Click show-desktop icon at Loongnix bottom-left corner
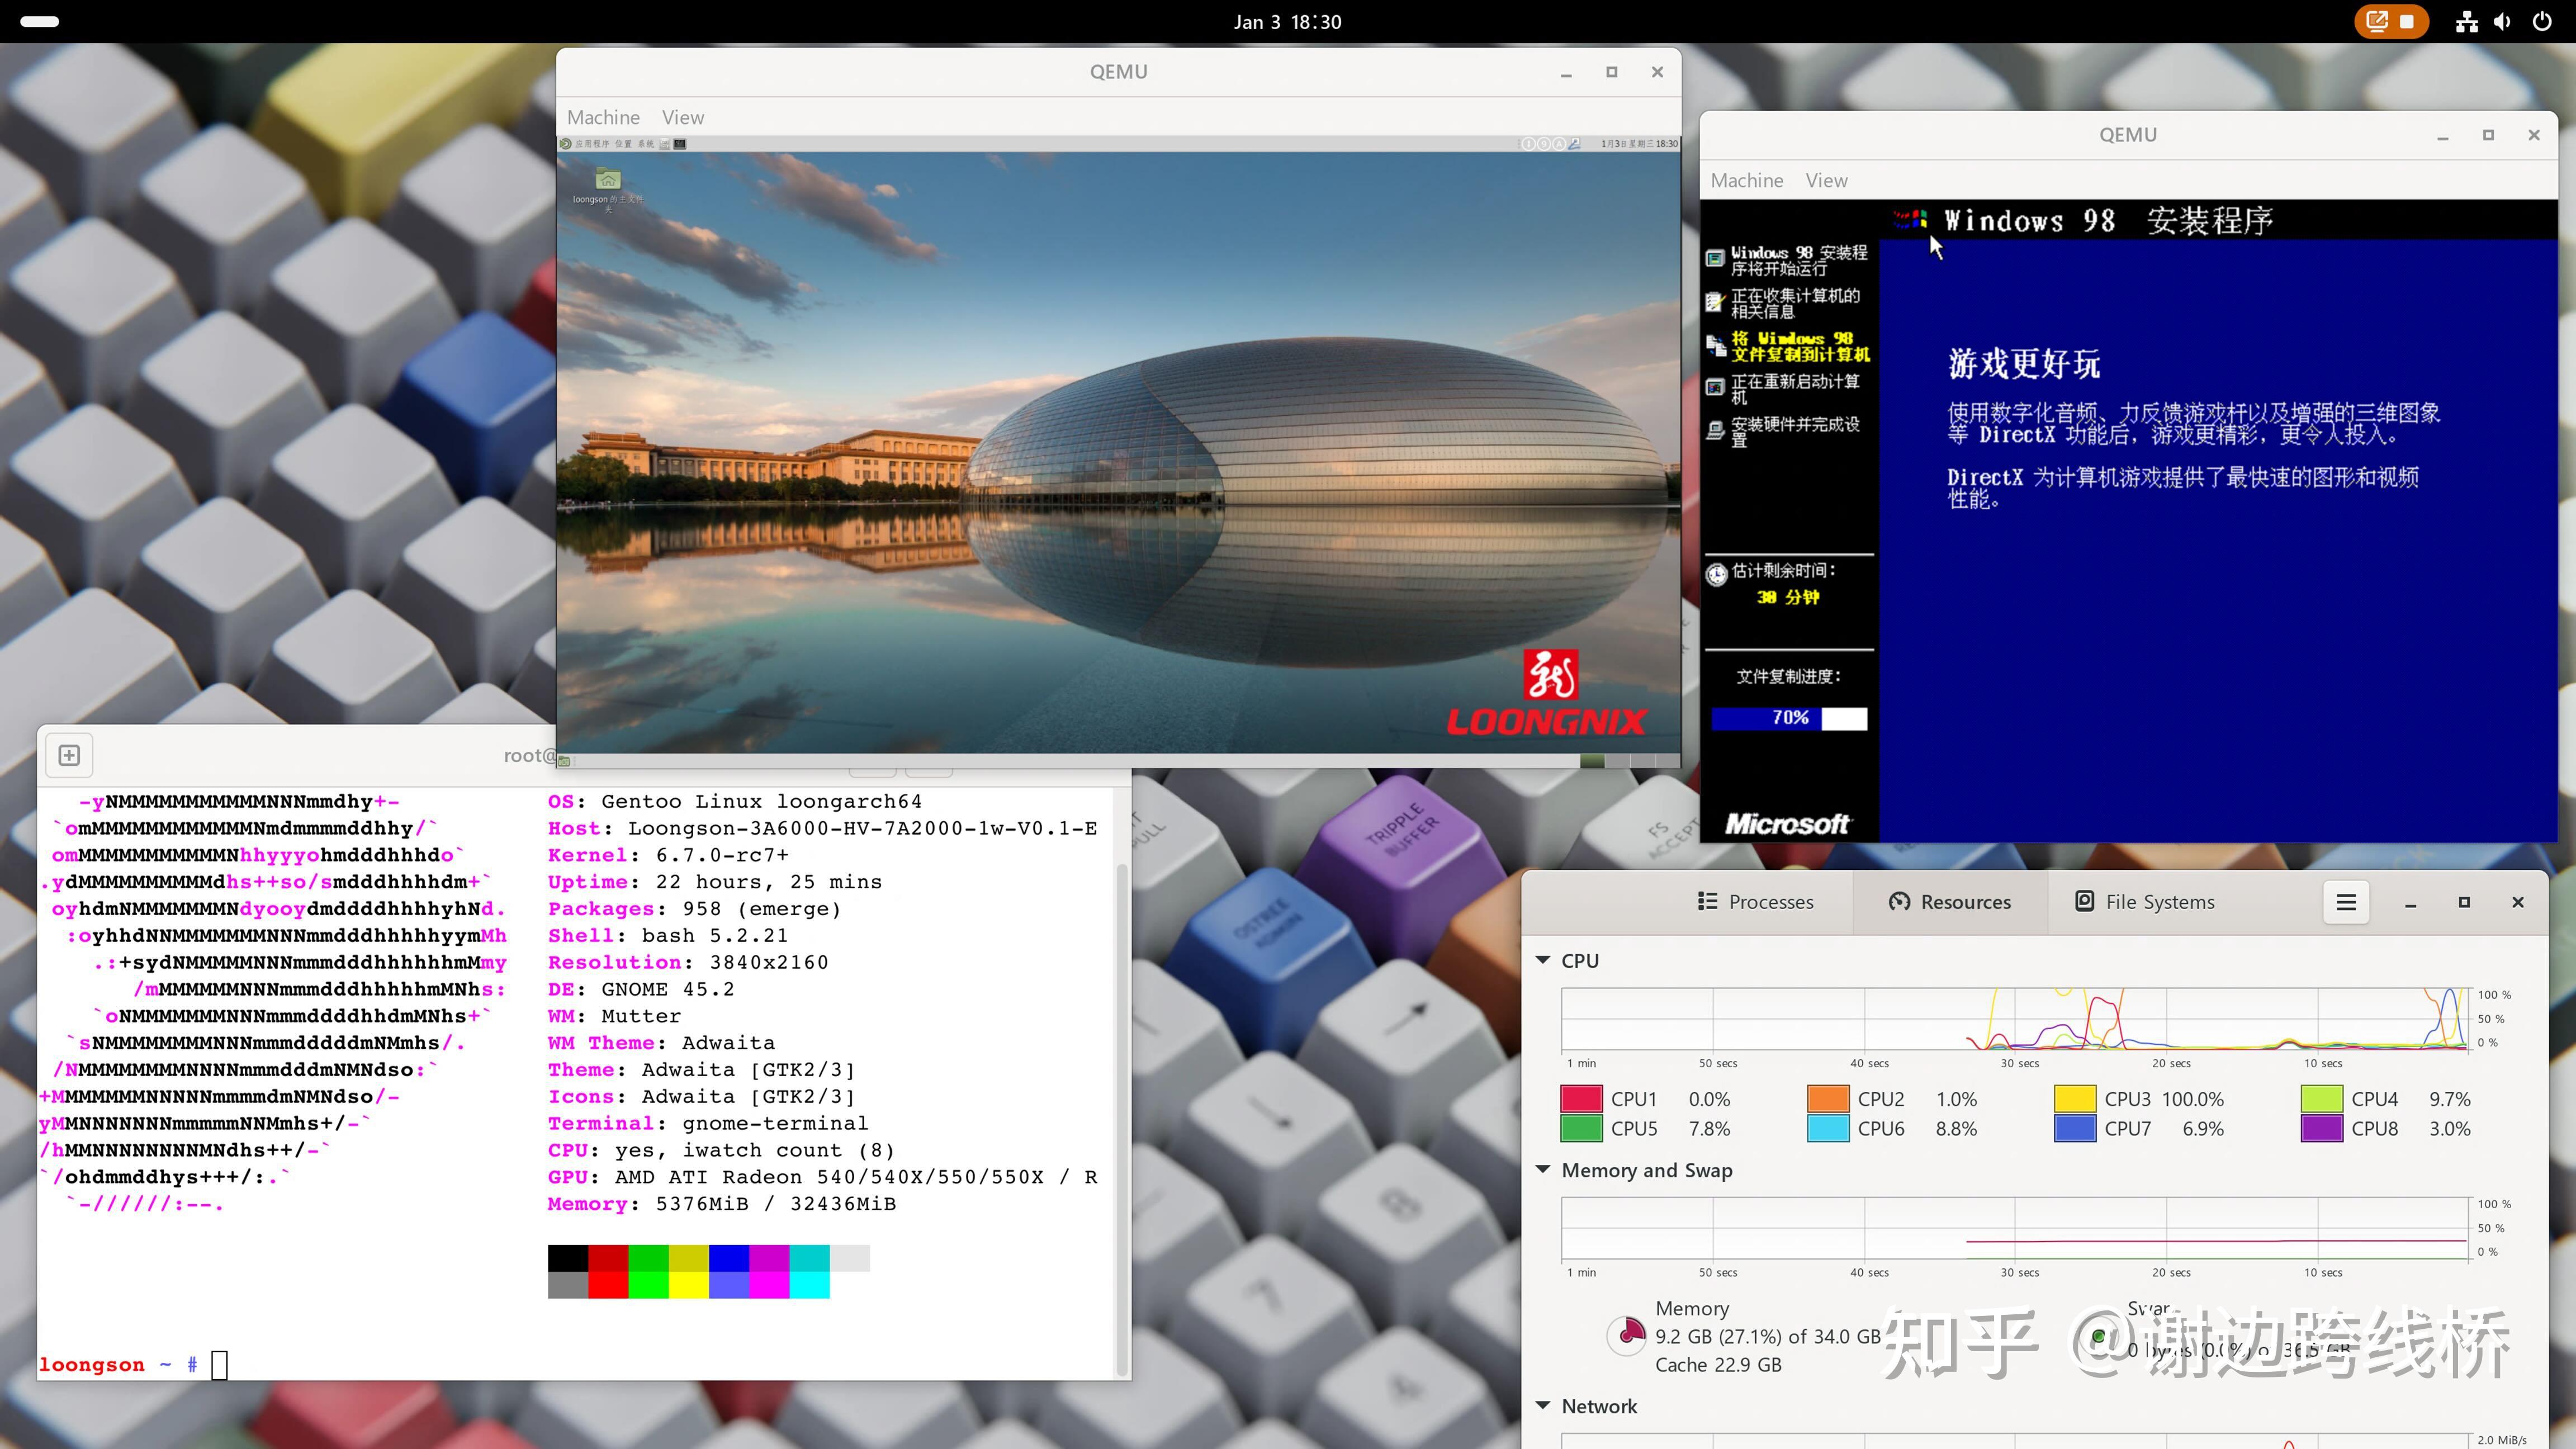The width and height of the screenshot is (2576, 1449). [x=564, y=761]
